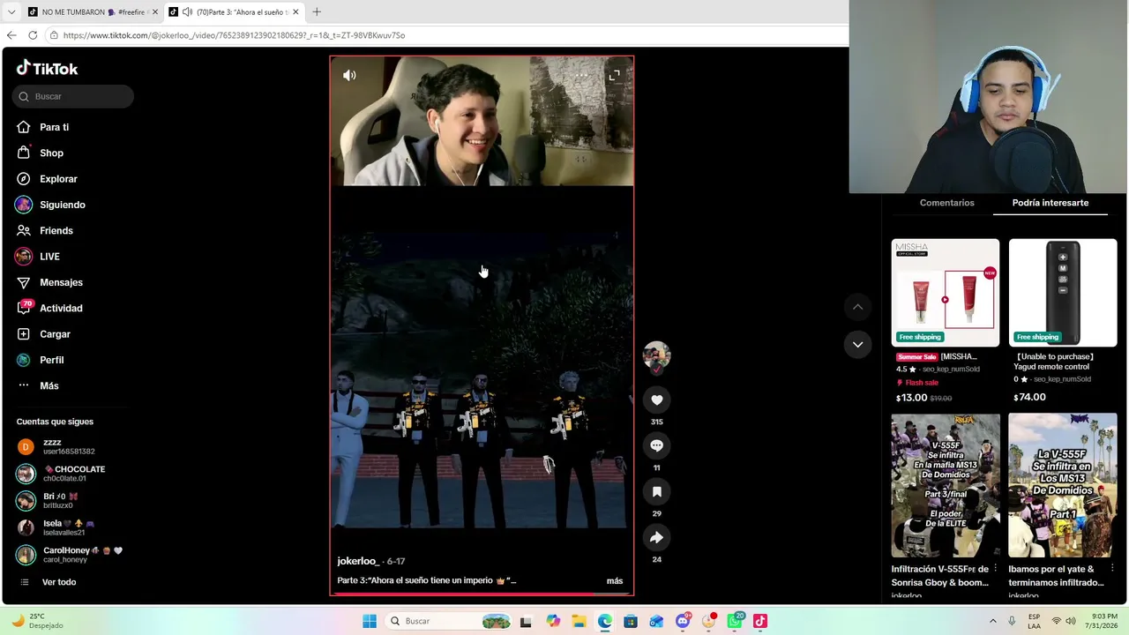Open followed account Bri

click(49, 501)
